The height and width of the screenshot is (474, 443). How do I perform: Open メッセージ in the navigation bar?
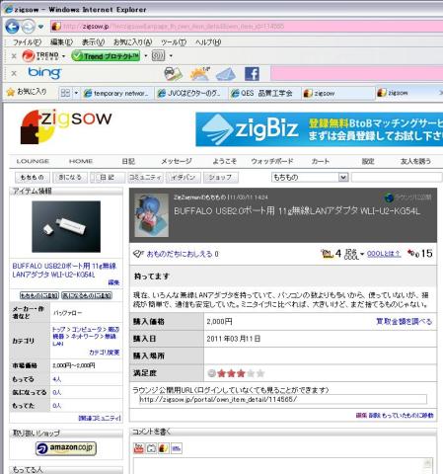(177, 161)
